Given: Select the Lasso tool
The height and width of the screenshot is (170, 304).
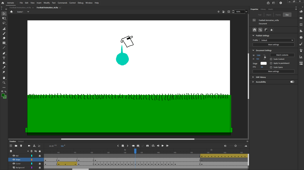Looking at the screenshot, I should (x=4, y=23).
